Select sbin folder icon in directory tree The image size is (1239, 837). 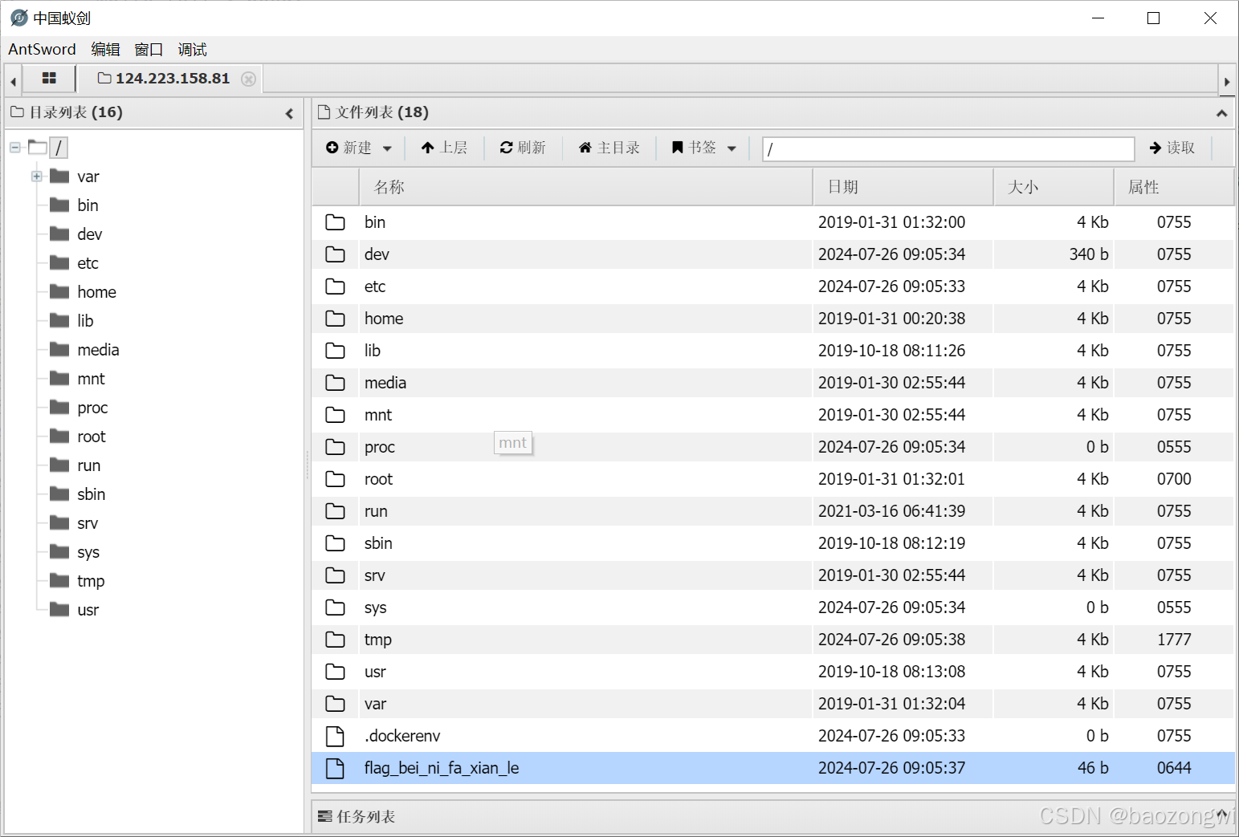[x=59, y=494]
